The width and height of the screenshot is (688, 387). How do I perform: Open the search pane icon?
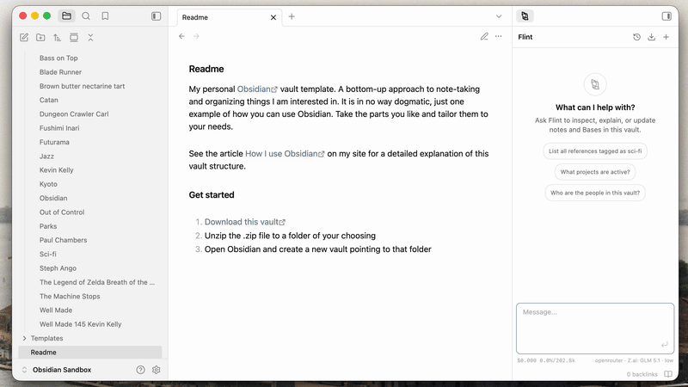86,16
